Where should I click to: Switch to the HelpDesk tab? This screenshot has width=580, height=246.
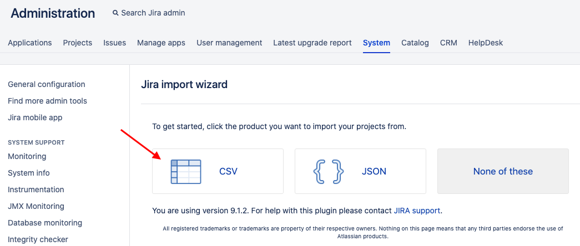pos(486,43)
